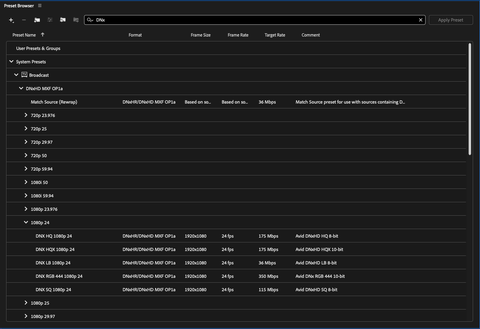480x329 pixels.
Task: Expand the 720p 50 preset group
Action: 26,155
